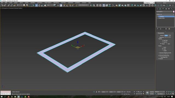Expand the Editable Spline stack entry
The height and width of the screenshot is (98, 175).
point(157,18)
